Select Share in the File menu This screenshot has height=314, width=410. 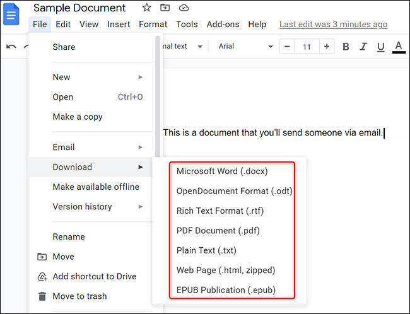(91, 47)
